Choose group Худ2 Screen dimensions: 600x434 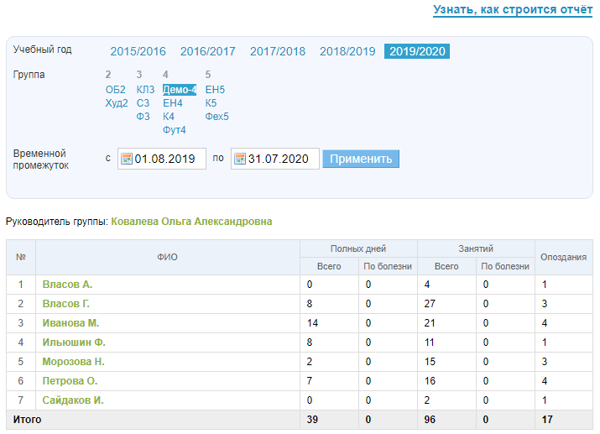click(x=117, y=103)
